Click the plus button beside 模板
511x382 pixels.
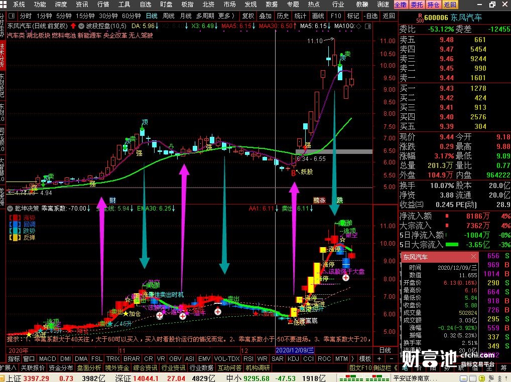coord(379,358)
